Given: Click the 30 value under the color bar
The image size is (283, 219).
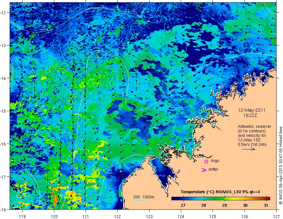Looking at the screenshot, I should (245, 205).
